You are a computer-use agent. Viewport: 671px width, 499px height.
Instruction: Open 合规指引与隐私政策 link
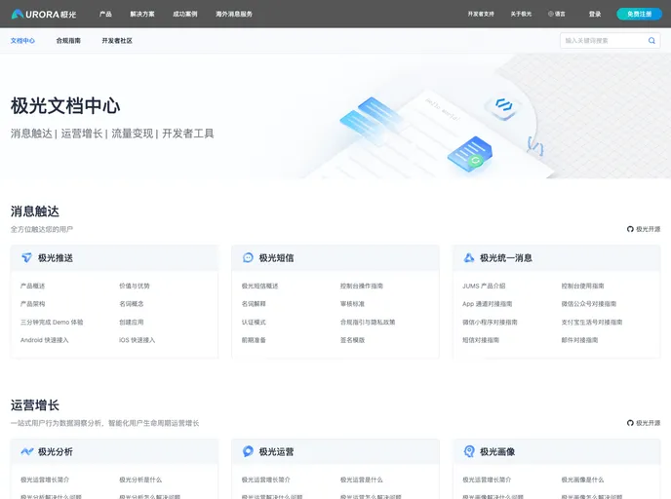(x=368, y=322)
